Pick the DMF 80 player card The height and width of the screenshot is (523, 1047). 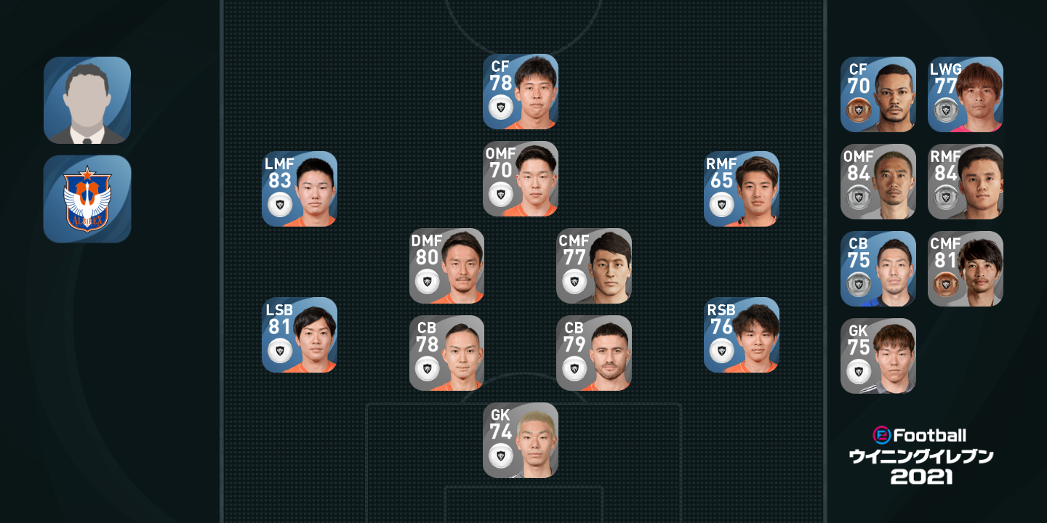coord(447,266)
